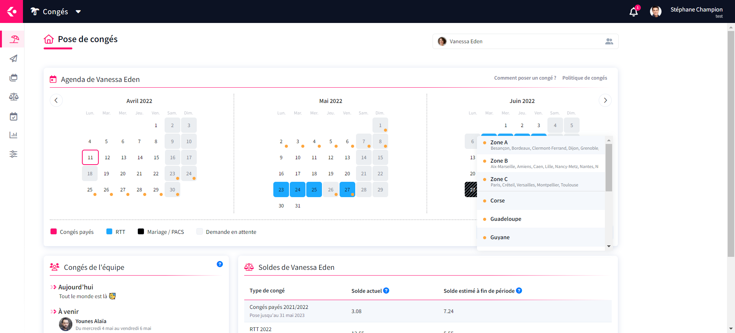This screenshot has width=735, height=333.
Task: Click the scales icon beside Soldes title
Action: pyautogui.click(x=249, y=267)
